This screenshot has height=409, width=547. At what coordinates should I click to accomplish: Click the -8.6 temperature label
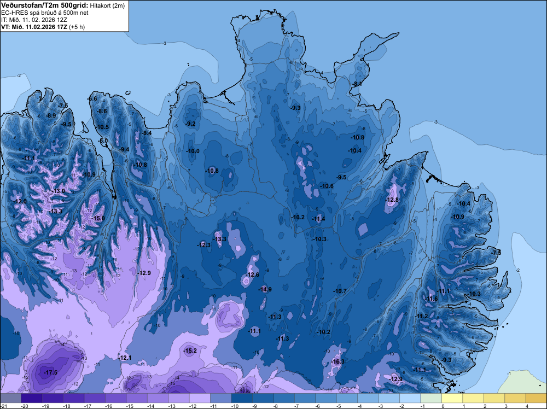point(102,111)
